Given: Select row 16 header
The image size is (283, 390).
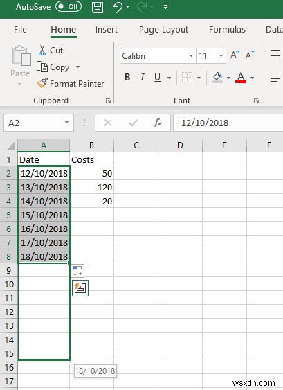Looking at the screenshot, I should click(x=9, y=367).
